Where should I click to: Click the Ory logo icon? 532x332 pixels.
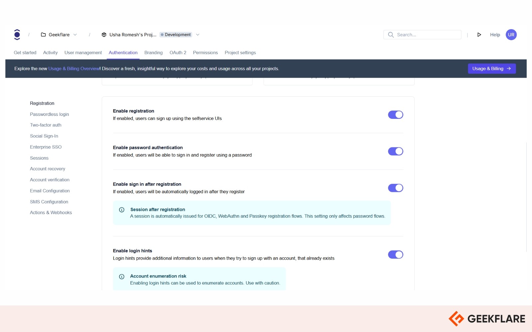17,35
